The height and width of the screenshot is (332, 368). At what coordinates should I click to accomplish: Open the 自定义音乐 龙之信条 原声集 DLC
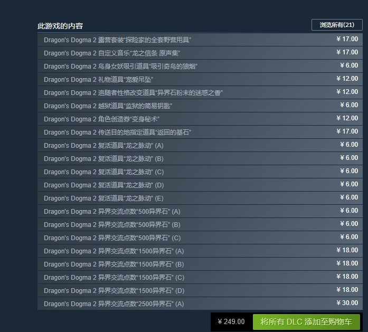click(x=112, y=53)
